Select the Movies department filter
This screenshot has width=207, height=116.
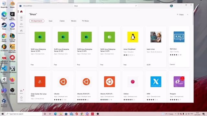[74, 21]
